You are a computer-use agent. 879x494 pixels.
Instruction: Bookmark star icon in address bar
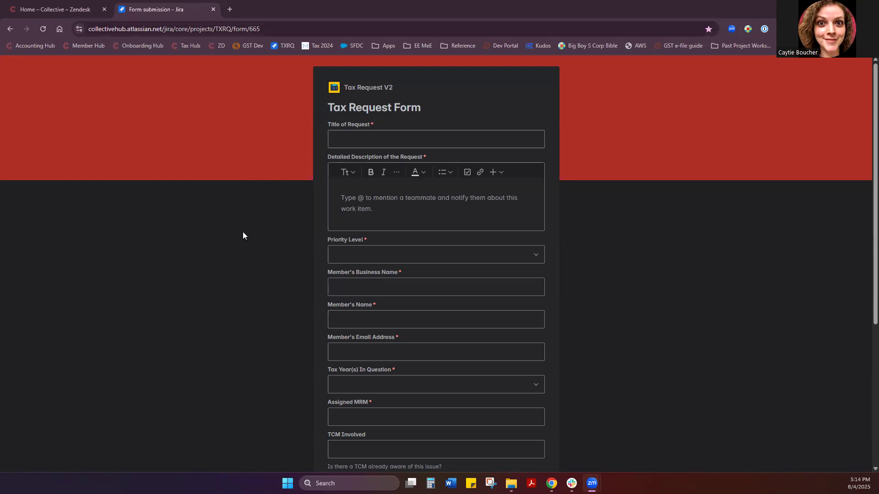coord(708,29)
